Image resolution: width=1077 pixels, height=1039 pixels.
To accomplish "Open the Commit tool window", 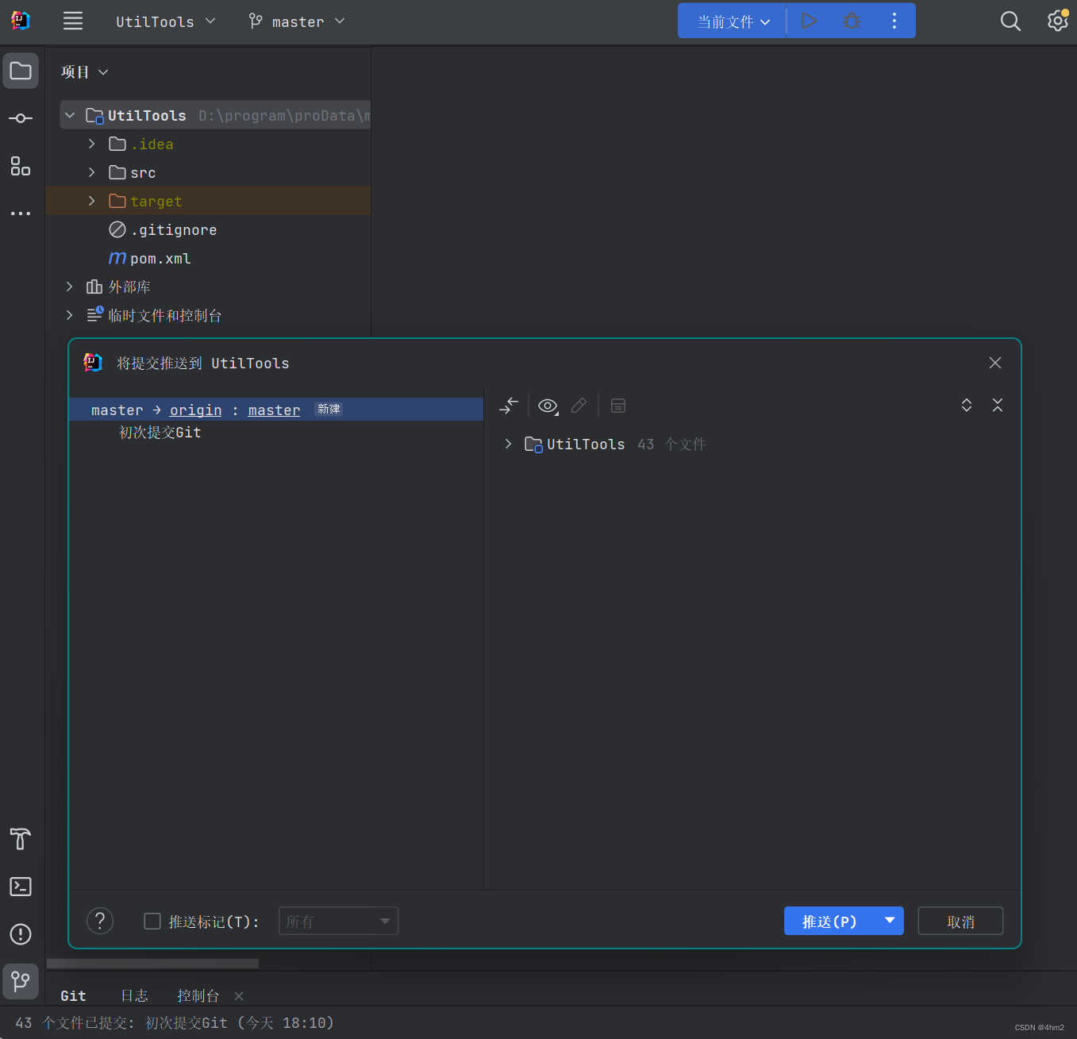I will point(21,118).
